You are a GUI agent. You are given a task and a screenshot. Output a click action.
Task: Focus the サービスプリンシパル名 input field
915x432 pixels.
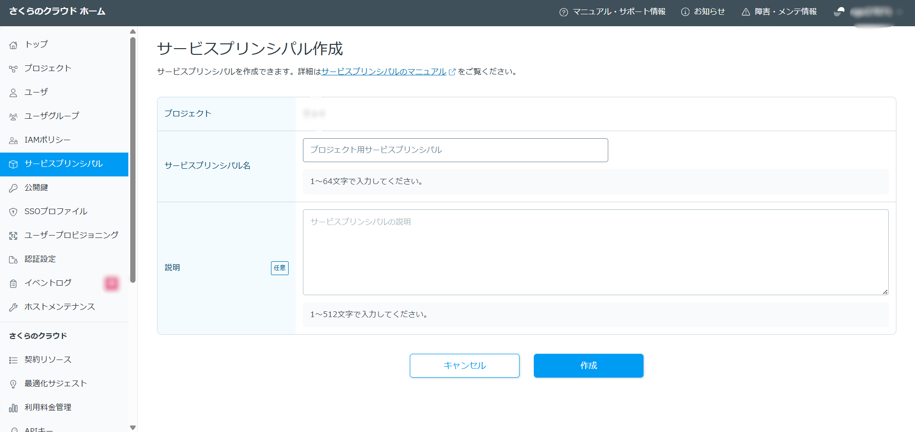(x=455, y=150)
